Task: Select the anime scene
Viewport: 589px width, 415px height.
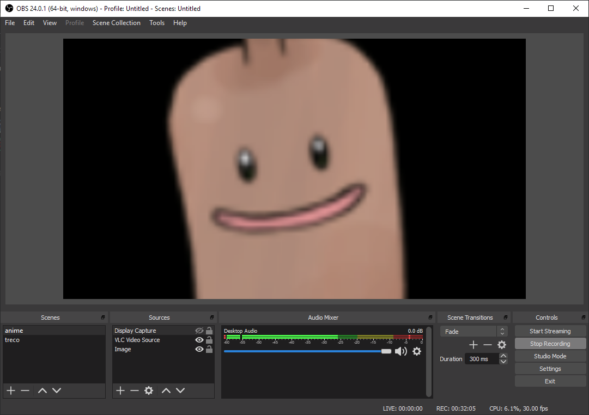Action: (x=54, y=331)
